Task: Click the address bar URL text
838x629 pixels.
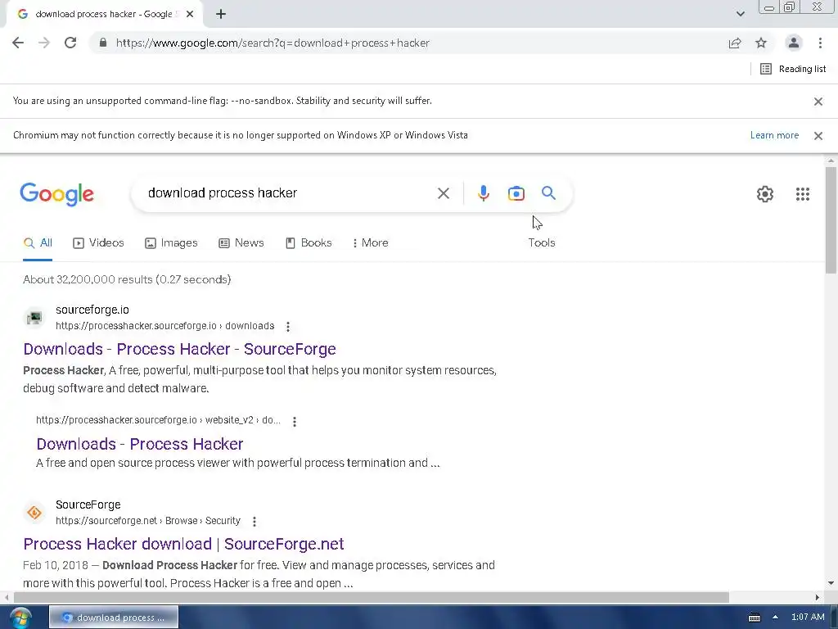Action: 273,43
